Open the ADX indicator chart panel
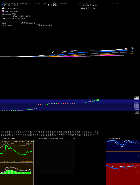 click(17, 151)
